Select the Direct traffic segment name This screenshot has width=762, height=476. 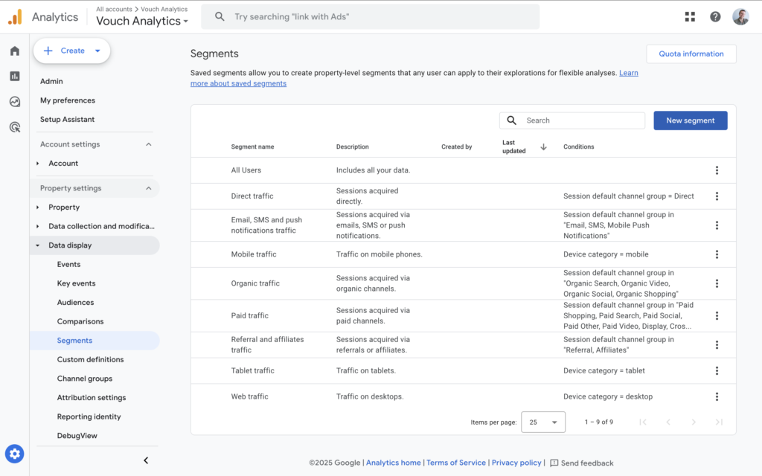tap(252, 196)
